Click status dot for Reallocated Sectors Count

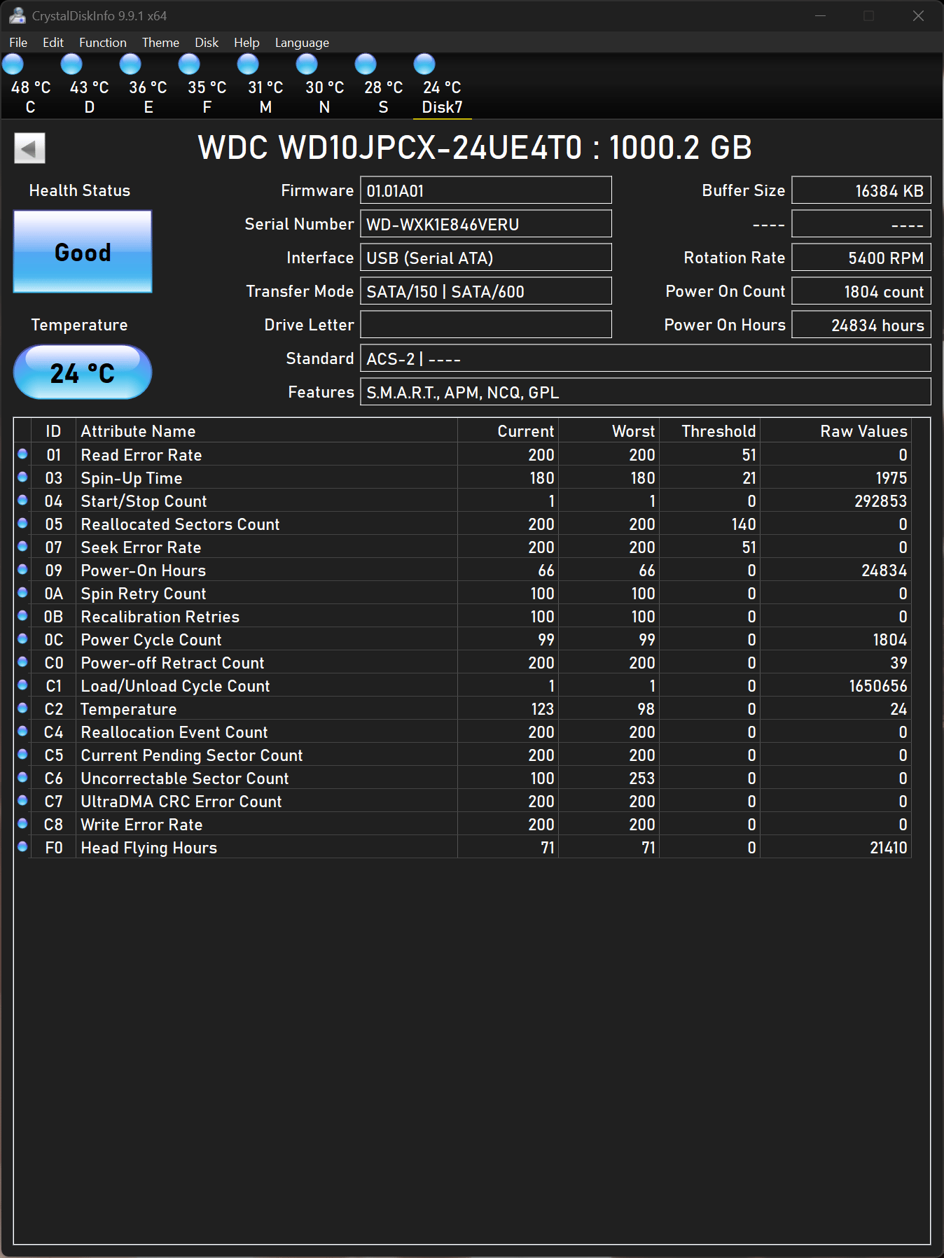[x=22, y=524]
